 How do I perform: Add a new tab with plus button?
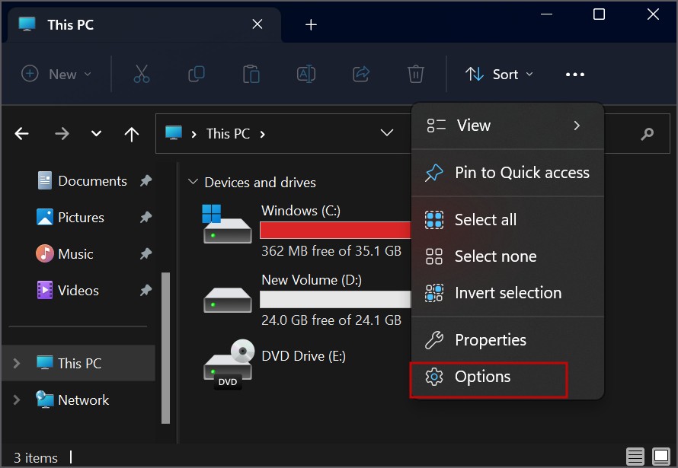tap(311, 24)
